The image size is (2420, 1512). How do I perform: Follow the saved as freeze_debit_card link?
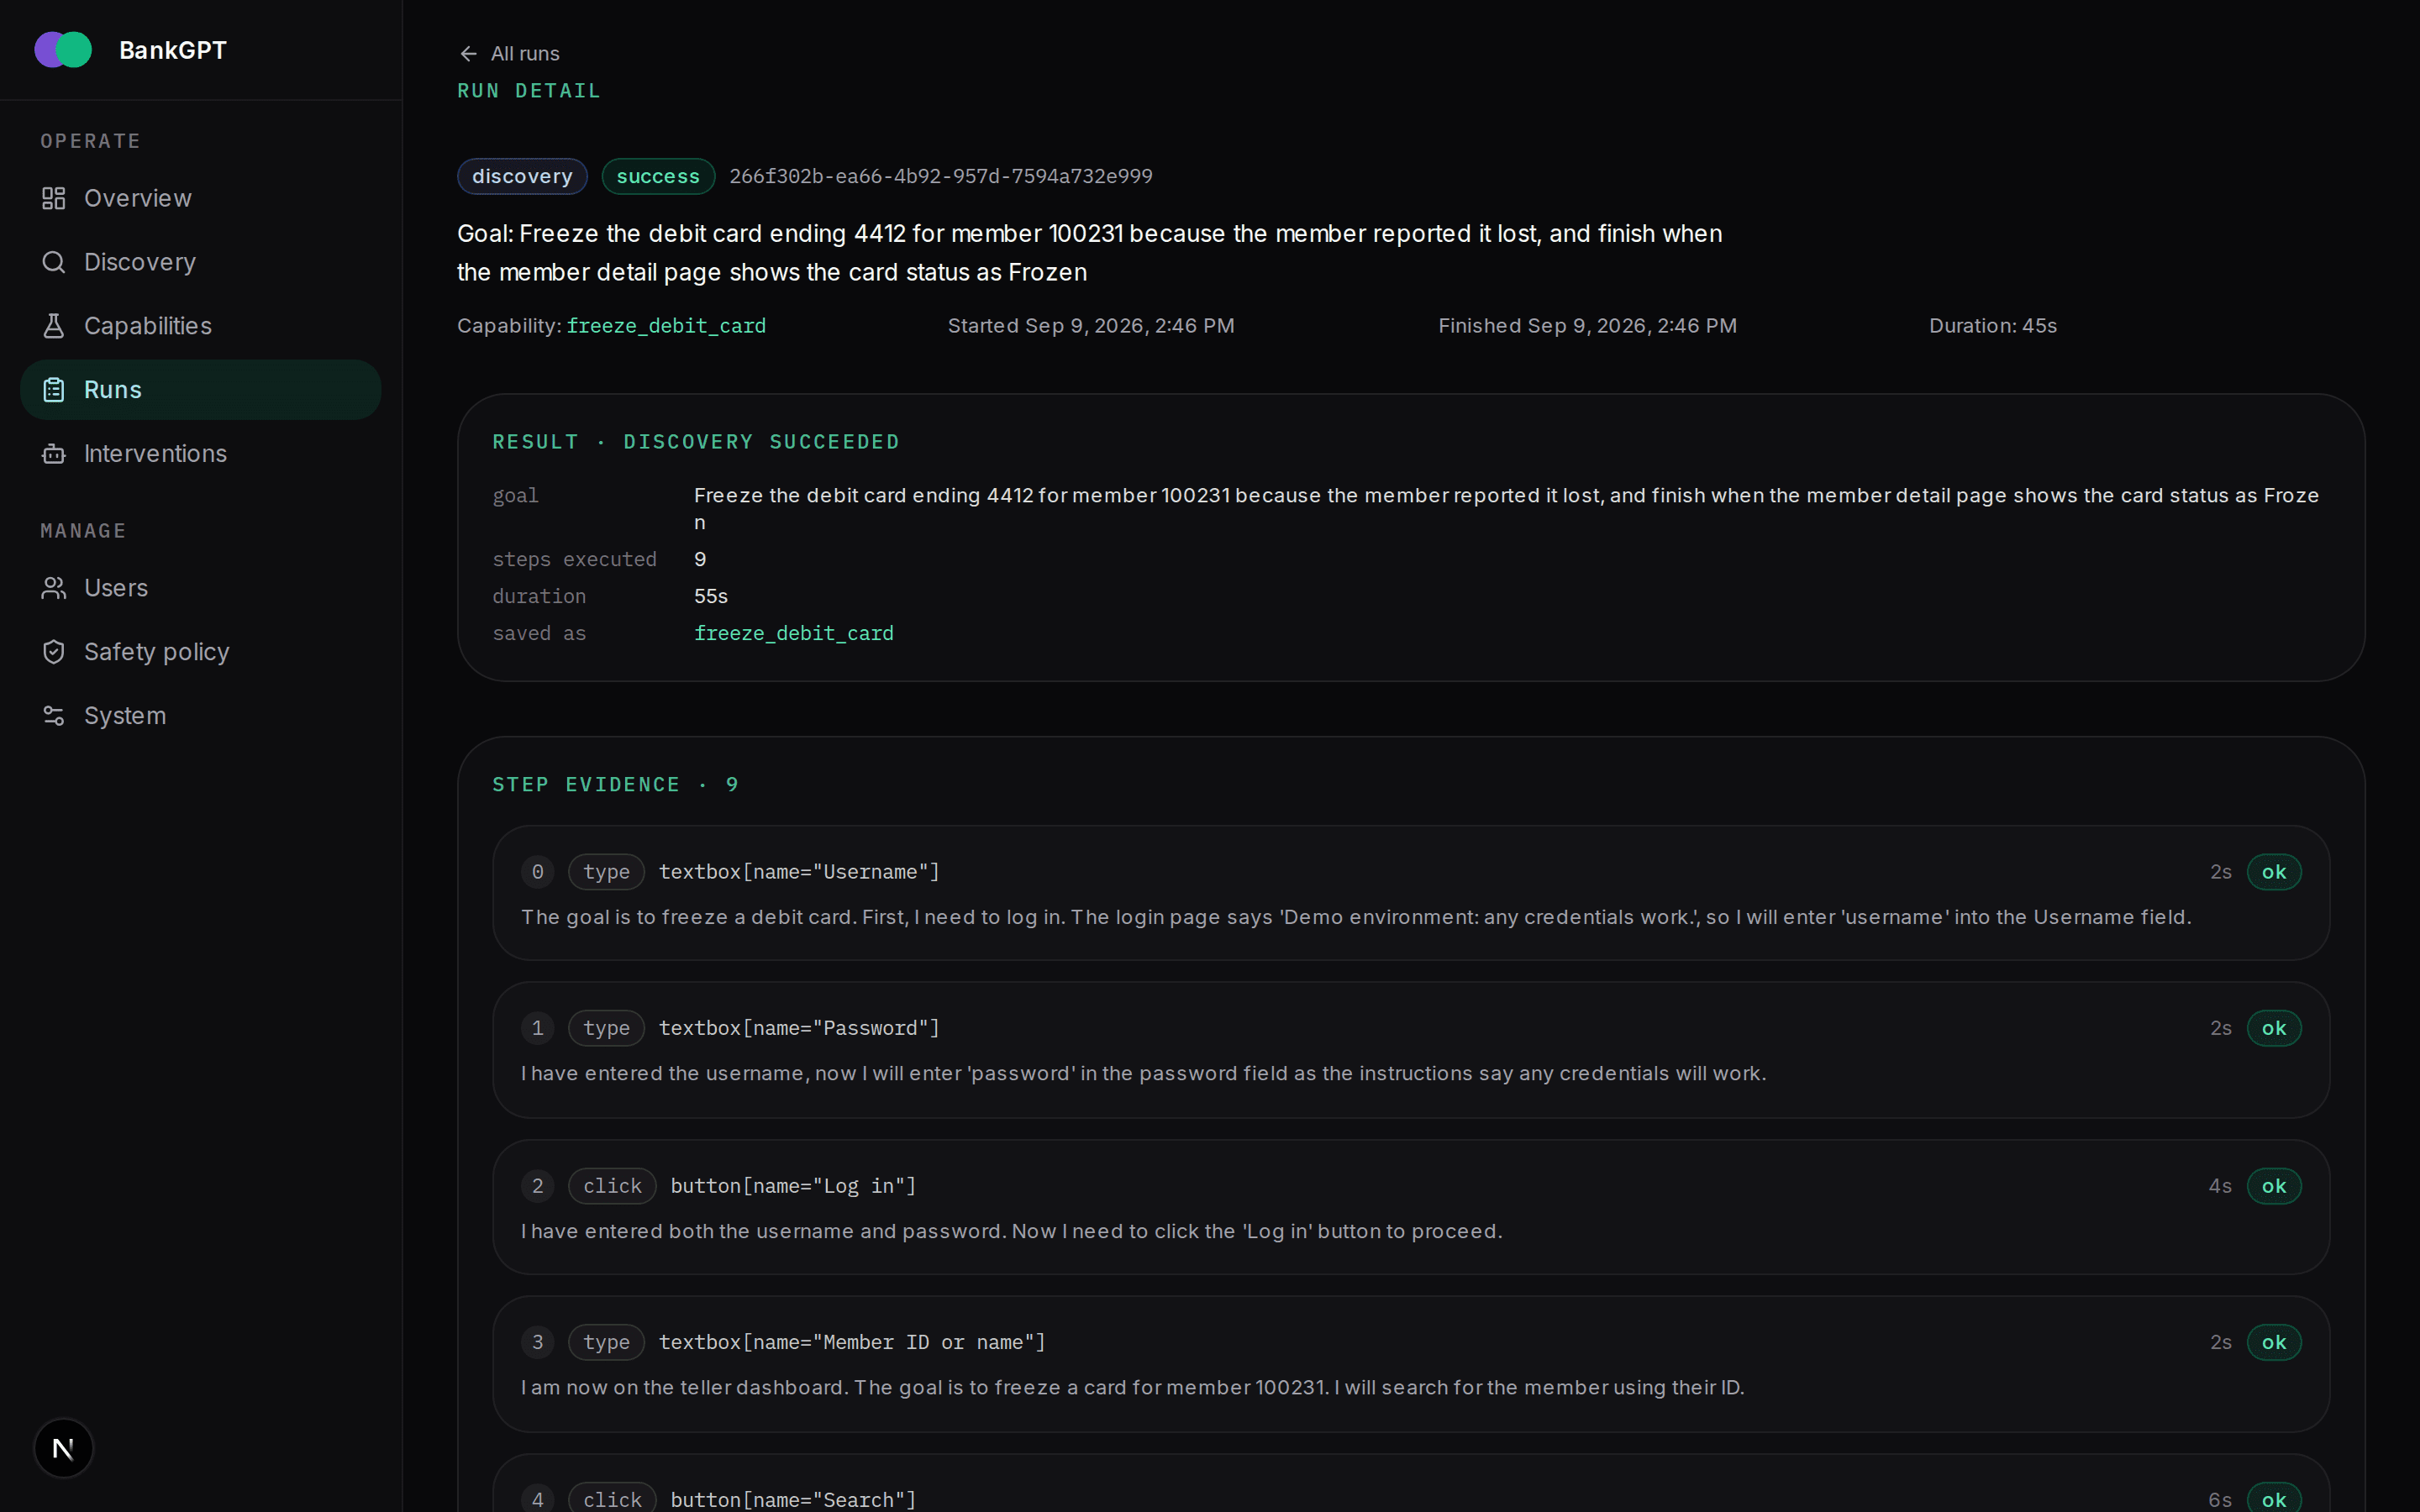[794, 633]
